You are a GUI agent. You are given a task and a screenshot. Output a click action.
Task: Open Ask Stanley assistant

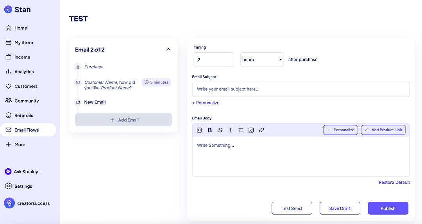tap(21, 172)
